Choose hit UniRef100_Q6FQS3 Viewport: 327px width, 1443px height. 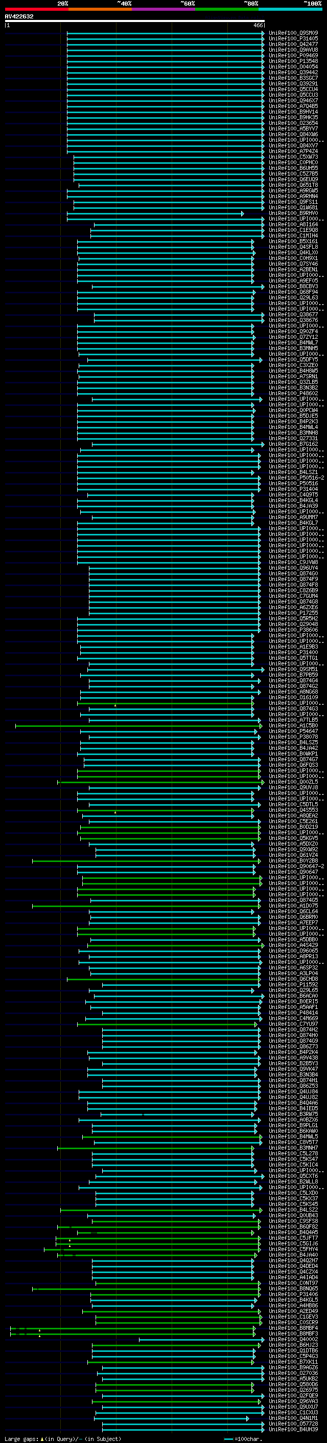click(293, 765)
